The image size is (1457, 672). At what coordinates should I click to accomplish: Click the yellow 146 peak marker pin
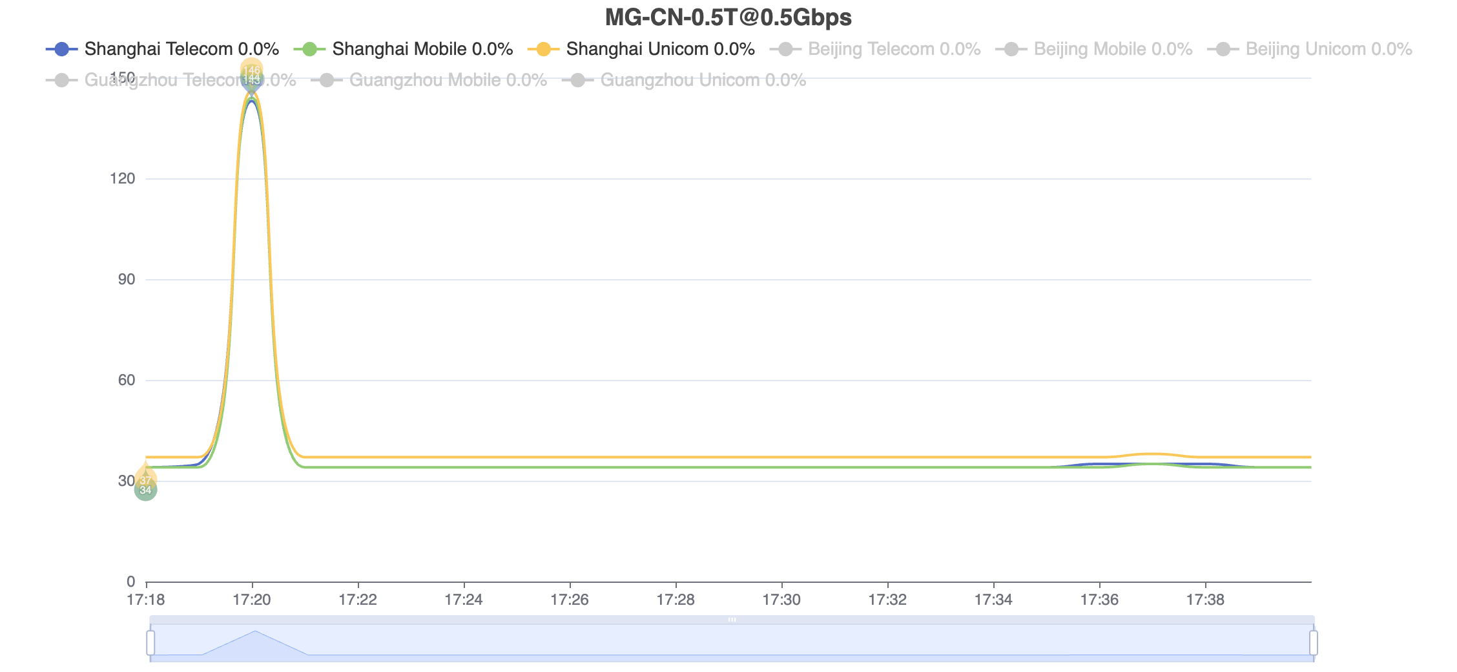(x=251, y=67)
